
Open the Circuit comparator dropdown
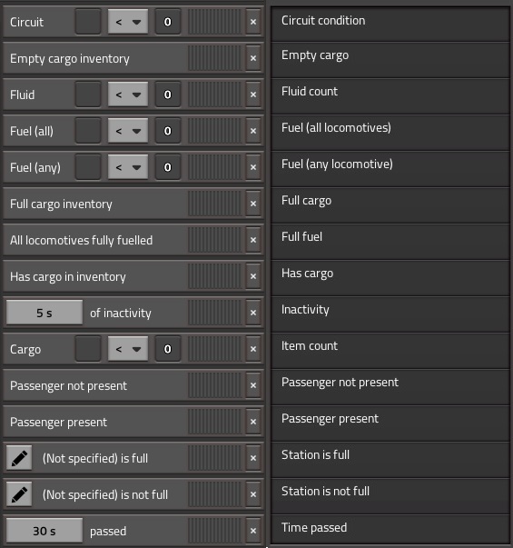[128, 22]
